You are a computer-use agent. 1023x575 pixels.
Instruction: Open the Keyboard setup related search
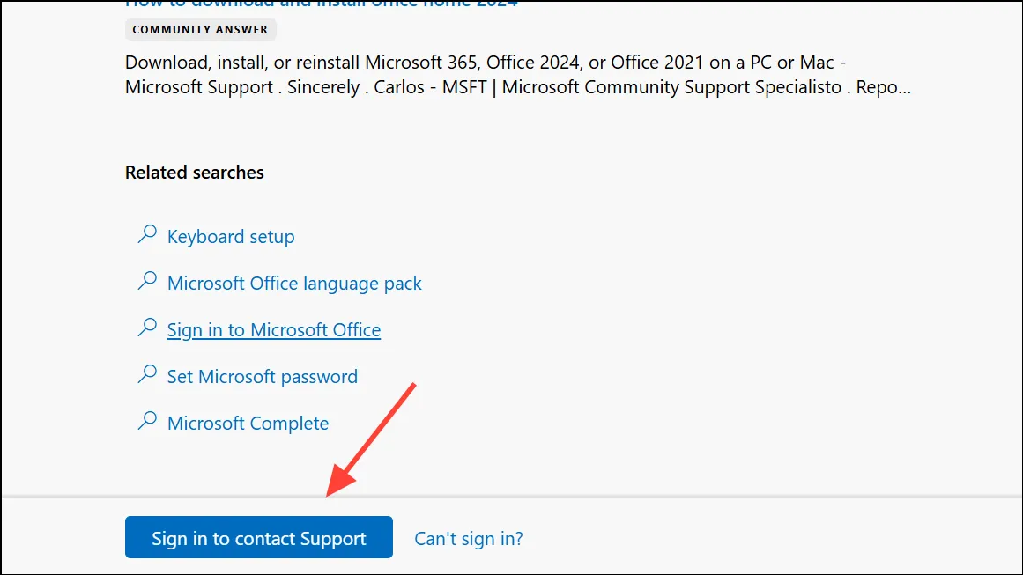click(231, 237)
